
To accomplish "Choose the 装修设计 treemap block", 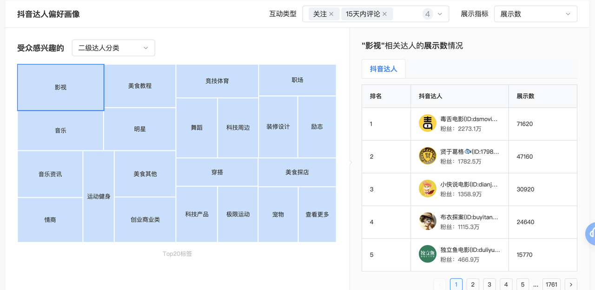I will pyautogui.click(x=278, y=127).
